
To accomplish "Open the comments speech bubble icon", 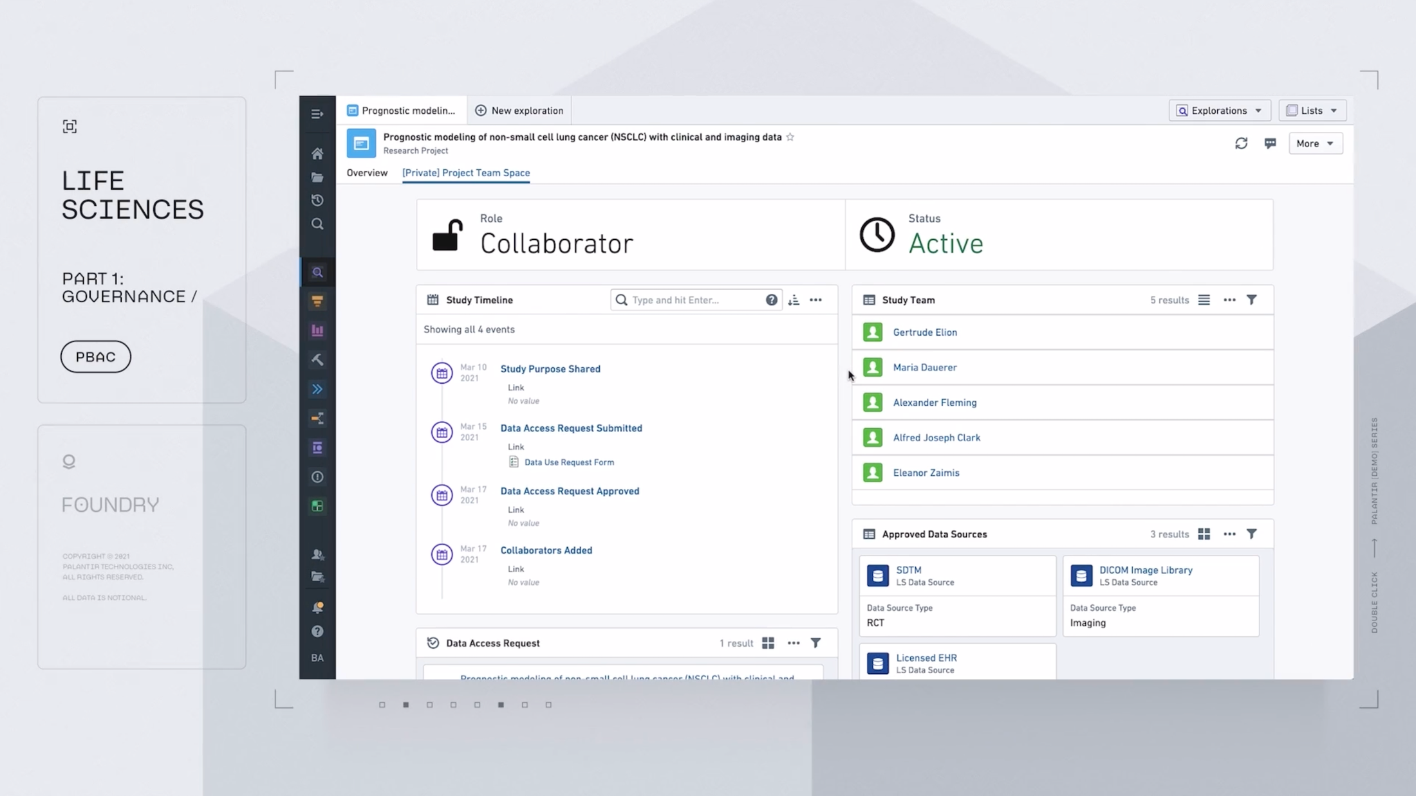I will click(1271, 143).
